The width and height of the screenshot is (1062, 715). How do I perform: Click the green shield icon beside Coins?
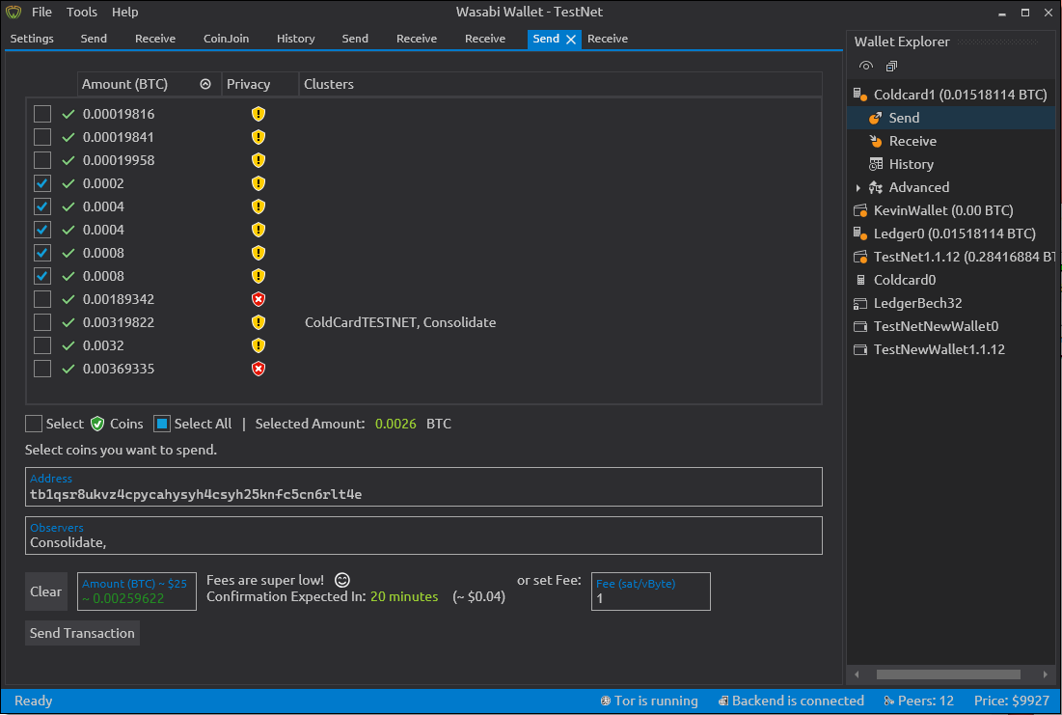coord(97,424)
